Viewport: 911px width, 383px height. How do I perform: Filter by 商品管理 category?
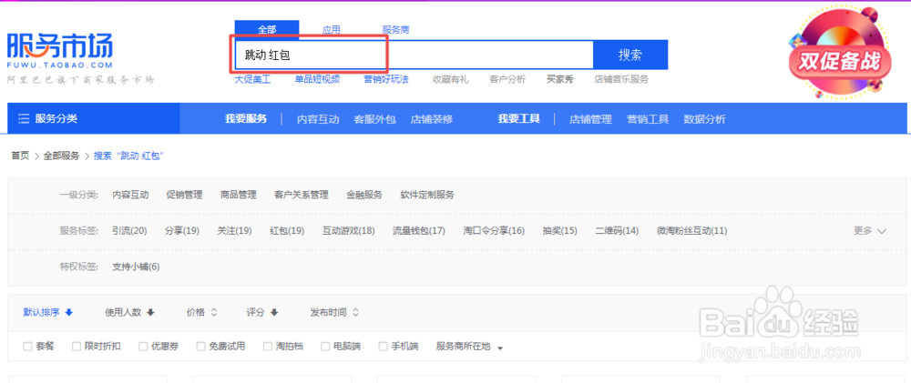tap(238, 195)
